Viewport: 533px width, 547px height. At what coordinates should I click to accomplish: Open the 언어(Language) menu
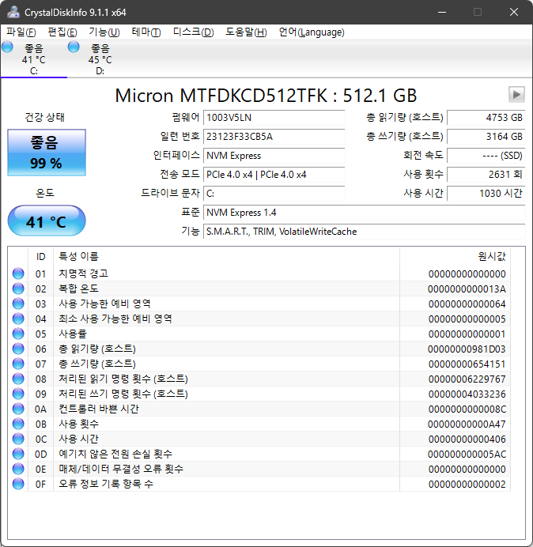(312, 32)
